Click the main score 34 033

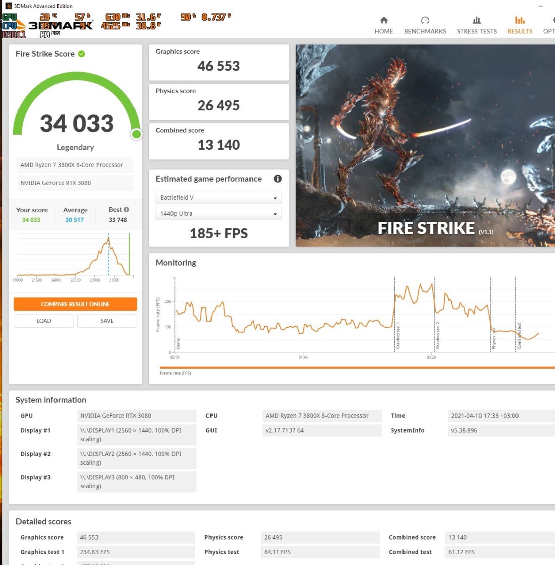(77, 124)
